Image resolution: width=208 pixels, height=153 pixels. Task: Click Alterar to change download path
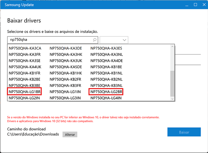pyautogui.click(x=70, y=134)
